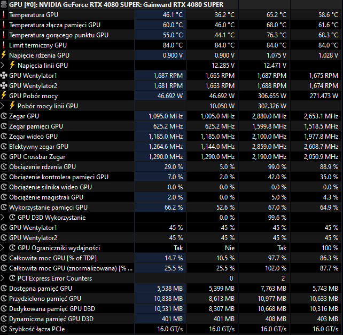Click the clock icon beside Obciążenie silnika wideo GPU
The width and height of the screenshot is (343, 335).
click(4, 187)
